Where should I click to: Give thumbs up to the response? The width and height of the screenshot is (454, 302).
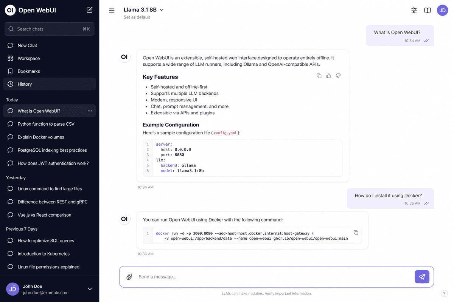tap(328, 76)
